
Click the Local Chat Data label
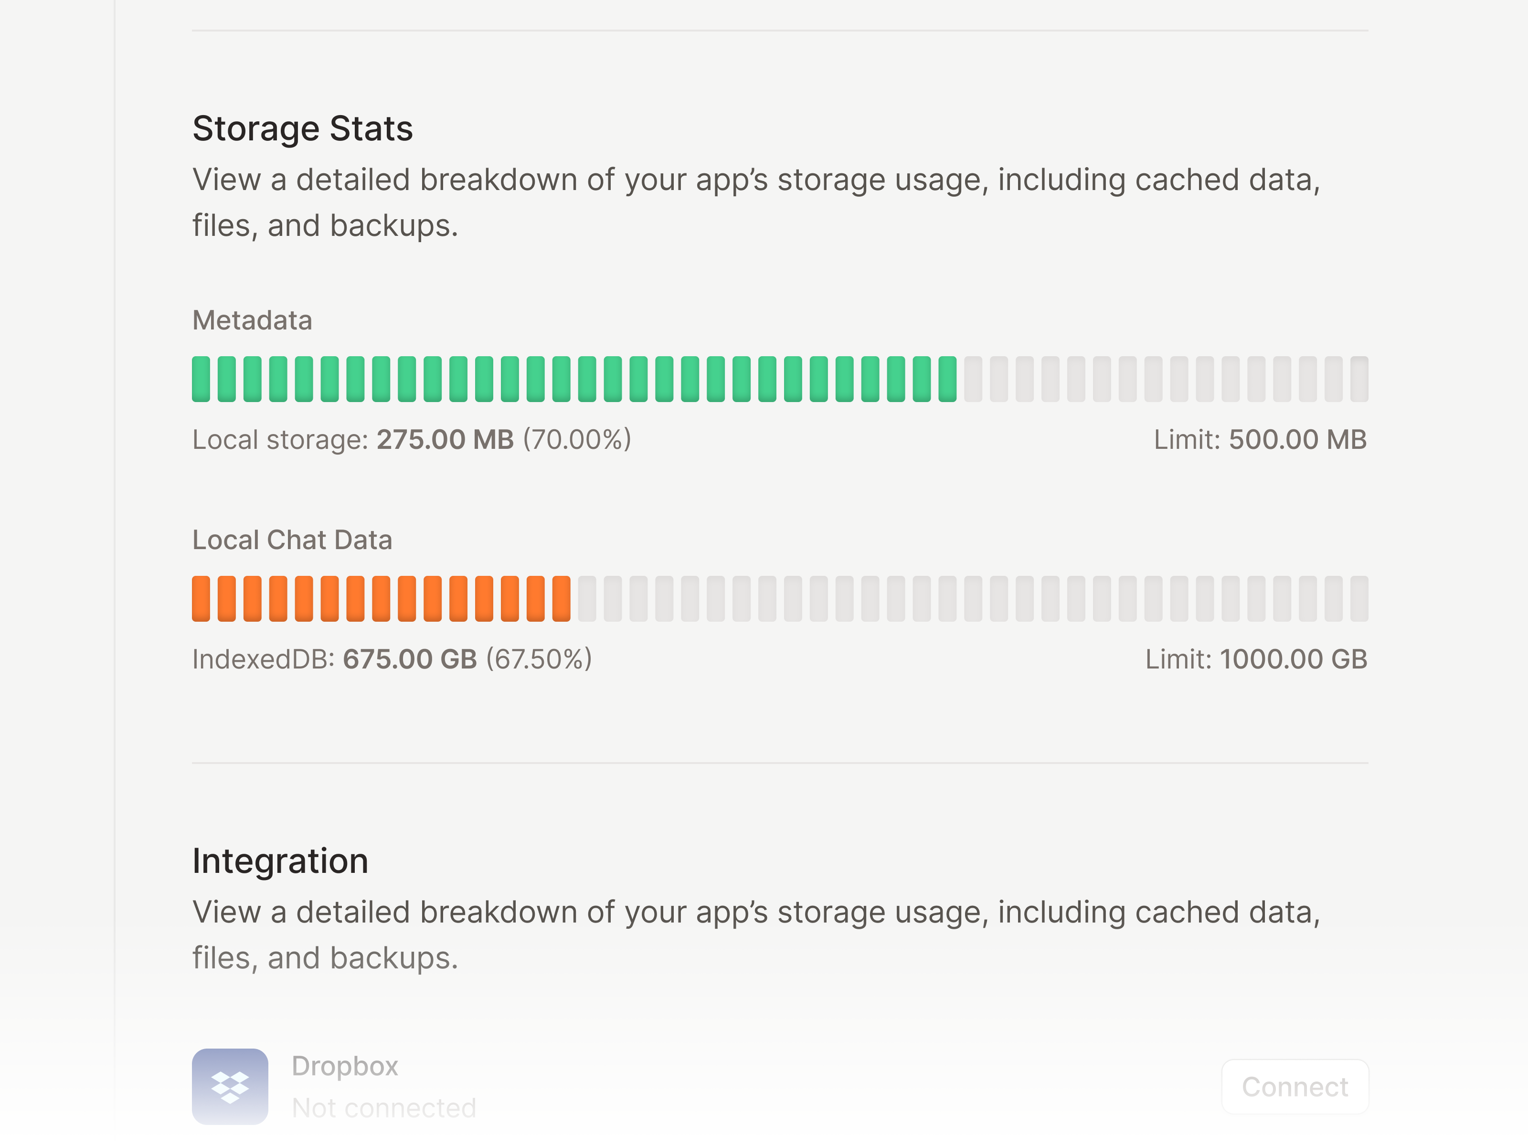pos(293,540)
